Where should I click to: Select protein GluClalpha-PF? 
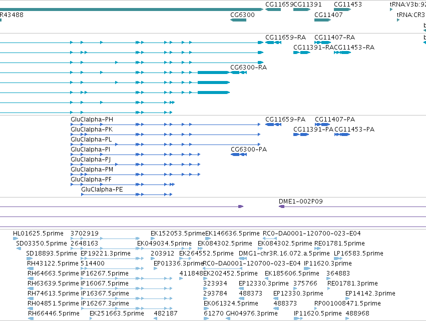coord(91,179)
